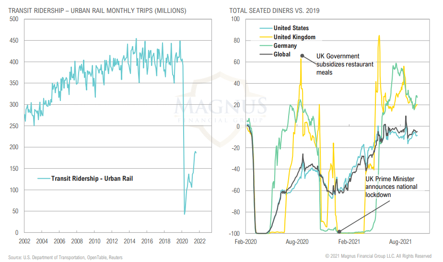Click the 450 value on ridership y-axis

click(x=14, y=40)
